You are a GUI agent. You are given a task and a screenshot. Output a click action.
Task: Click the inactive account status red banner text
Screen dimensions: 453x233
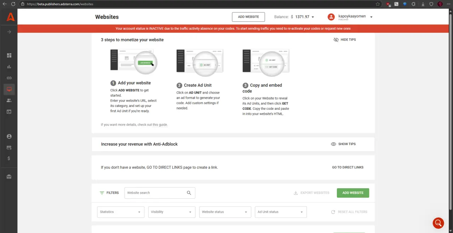pyautogui.click(x=233, y=29)
